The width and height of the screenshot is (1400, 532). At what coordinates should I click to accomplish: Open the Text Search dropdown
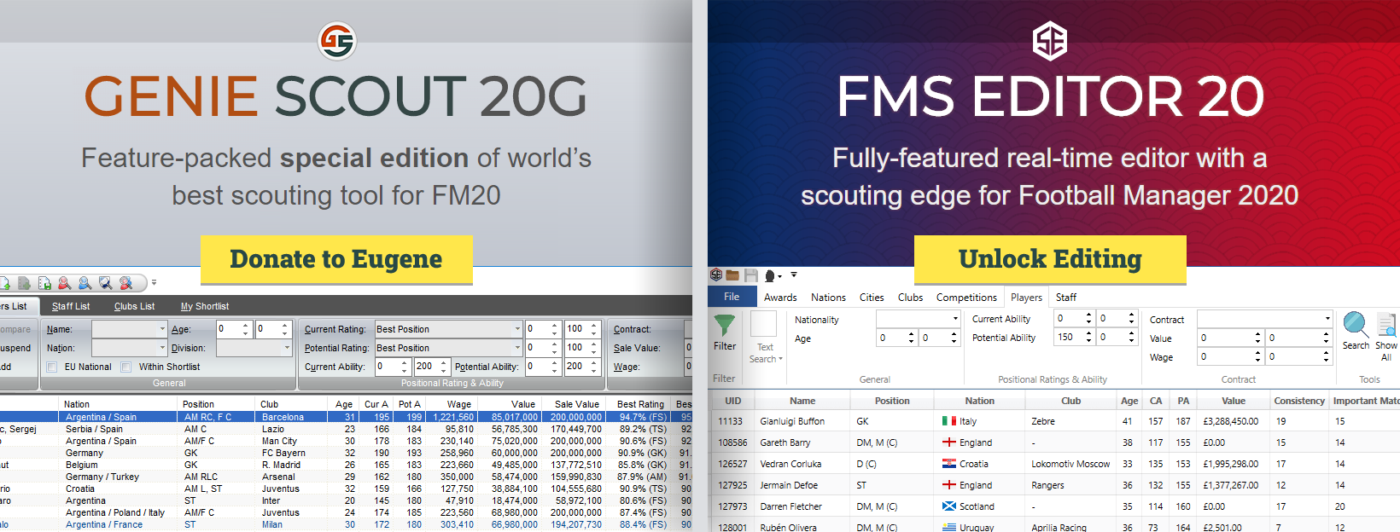tap(765, 354)
